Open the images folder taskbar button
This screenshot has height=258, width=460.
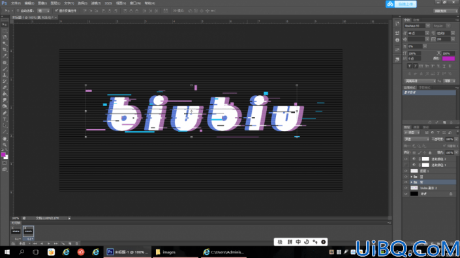[x=175, y=252]
